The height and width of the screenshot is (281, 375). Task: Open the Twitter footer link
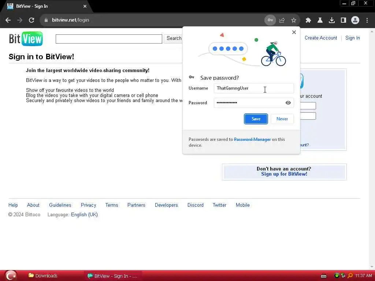click(220, 205)
